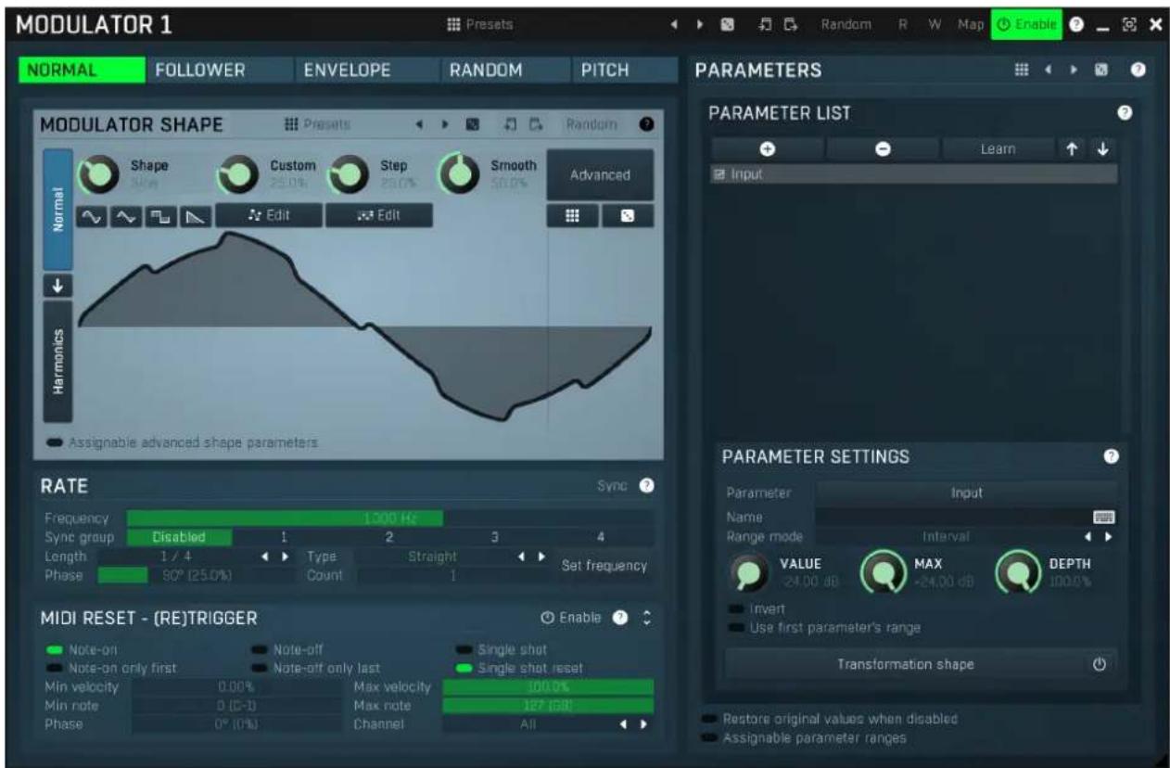
Task: Toggle Note-off only last
Action: coord(315,667)
